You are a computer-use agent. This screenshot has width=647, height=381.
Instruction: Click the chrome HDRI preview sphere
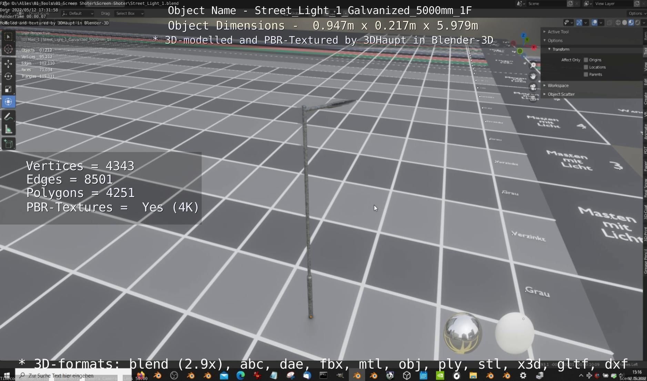tap(463, 333)
